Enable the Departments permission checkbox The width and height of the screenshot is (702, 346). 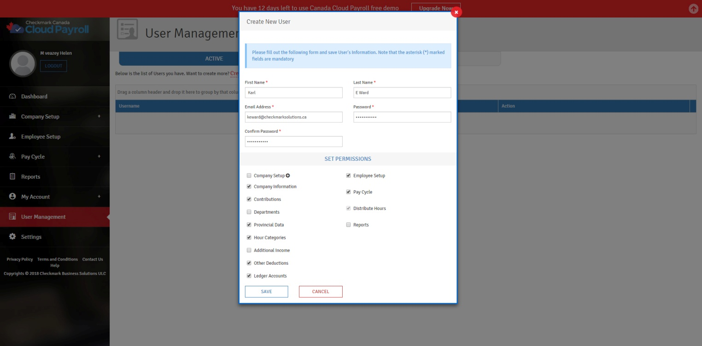(x=249, y=212)
